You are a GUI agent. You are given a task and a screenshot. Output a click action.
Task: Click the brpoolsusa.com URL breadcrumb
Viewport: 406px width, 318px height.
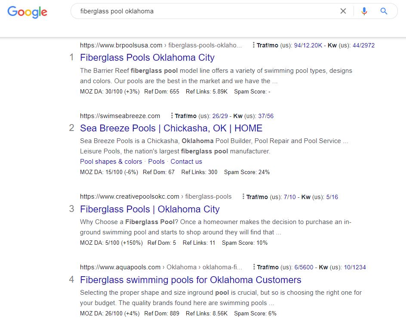(x=161, y=45)
